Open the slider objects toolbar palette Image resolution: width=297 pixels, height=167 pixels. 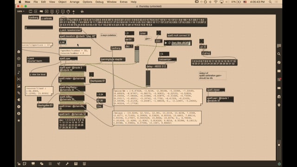63,12
